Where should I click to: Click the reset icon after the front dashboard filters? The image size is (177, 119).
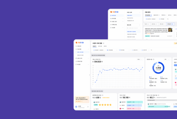pyautogui.click(x=151, y=50)
